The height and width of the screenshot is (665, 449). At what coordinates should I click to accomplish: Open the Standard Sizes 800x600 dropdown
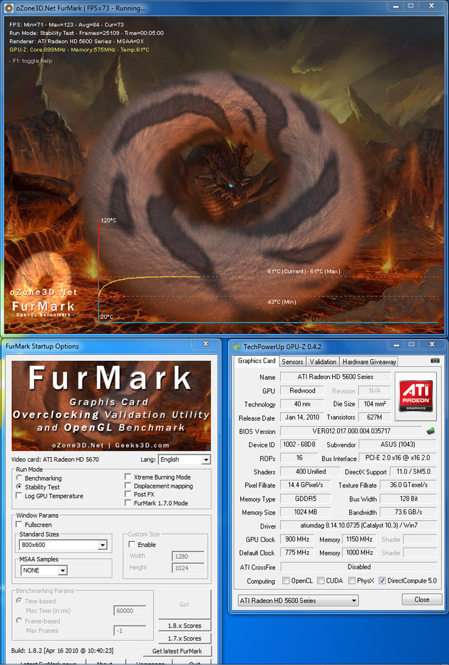tap(64, 545)
